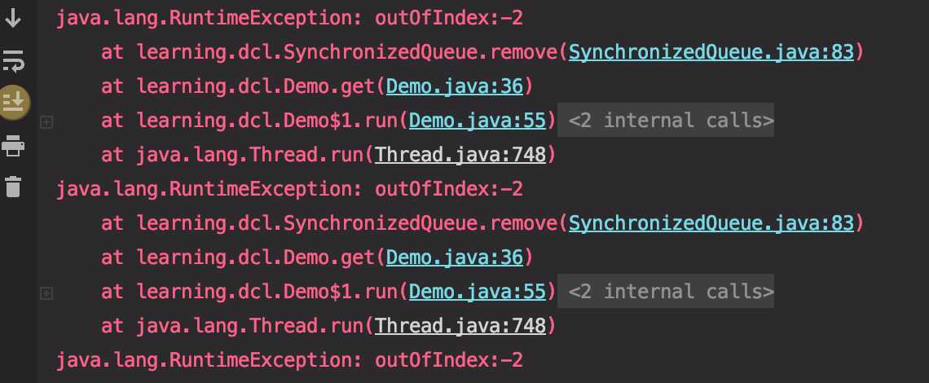Open Thread.java:748 link in second stack trace

(460, 325)
